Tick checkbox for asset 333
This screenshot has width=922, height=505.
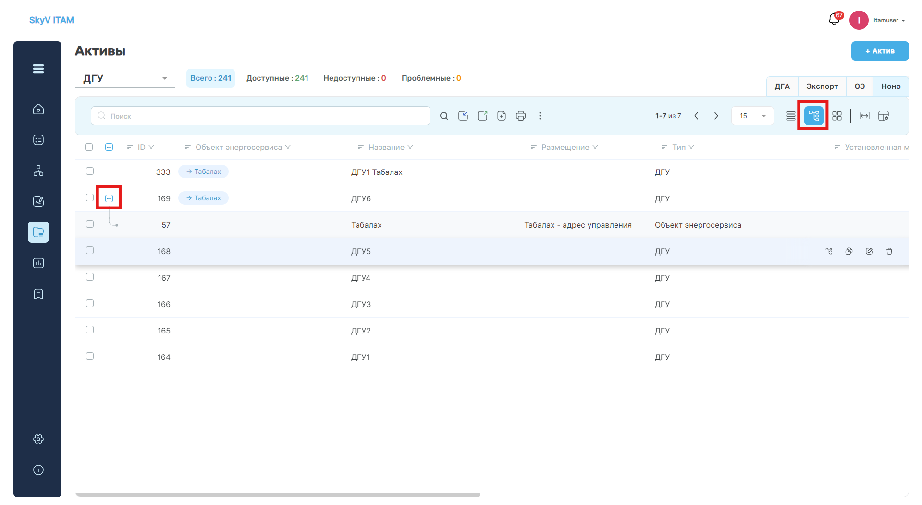(90, 171)
